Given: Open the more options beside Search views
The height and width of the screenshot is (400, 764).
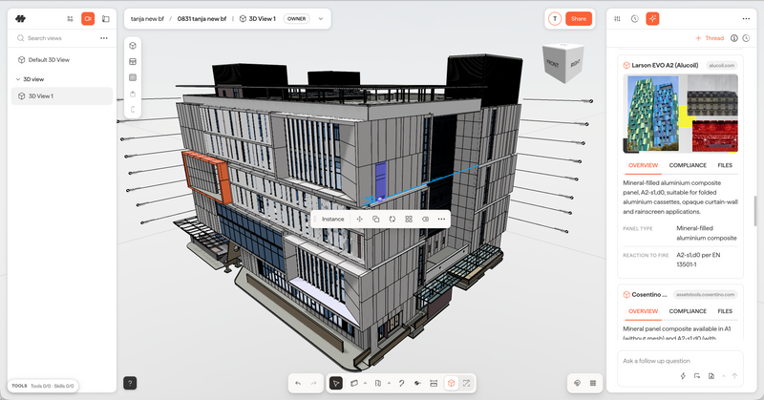Looking at the screenshot, I should click(x=104, y=38).
